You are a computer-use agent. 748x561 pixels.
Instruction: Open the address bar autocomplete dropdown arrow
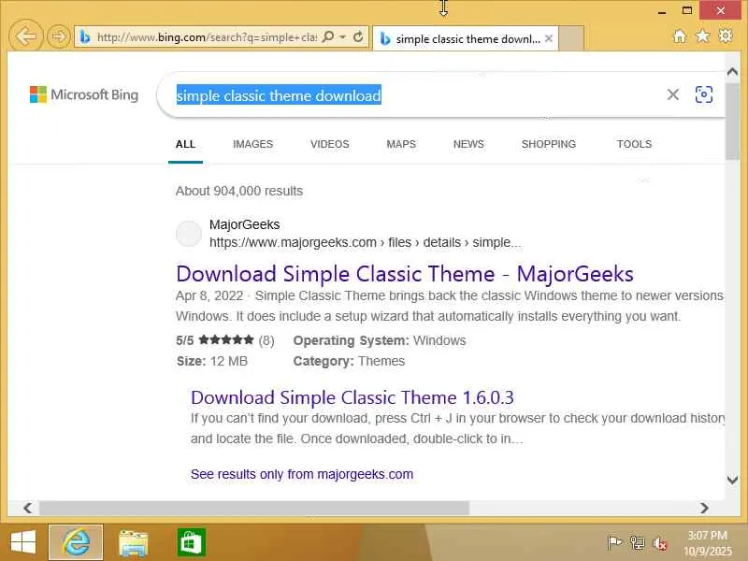(342, 36)
